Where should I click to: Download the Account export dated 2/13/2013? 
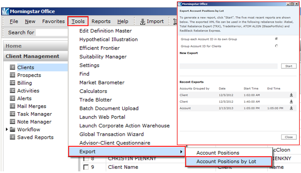pos(291,108)
